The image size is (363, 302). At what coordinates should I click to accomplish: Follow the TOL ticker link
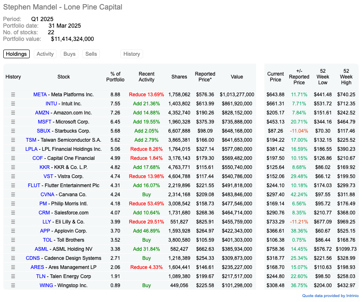pos(47,240)
